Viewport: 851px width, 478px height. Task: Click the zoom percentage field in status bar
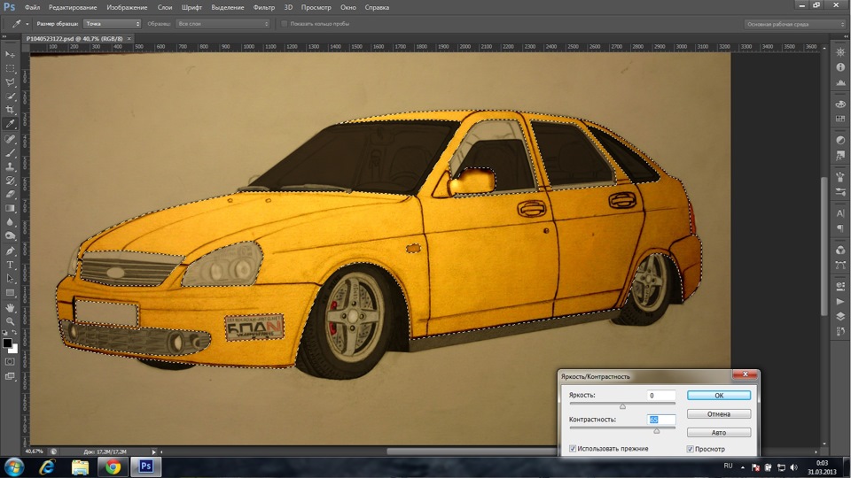[34, 451]
